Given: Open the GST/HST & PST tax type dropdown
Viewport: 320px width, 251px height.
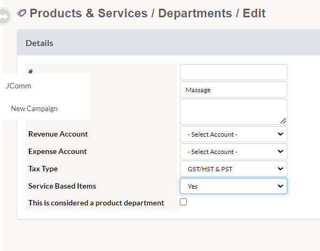Looking at the screenshot, I should tap(234, 169).
